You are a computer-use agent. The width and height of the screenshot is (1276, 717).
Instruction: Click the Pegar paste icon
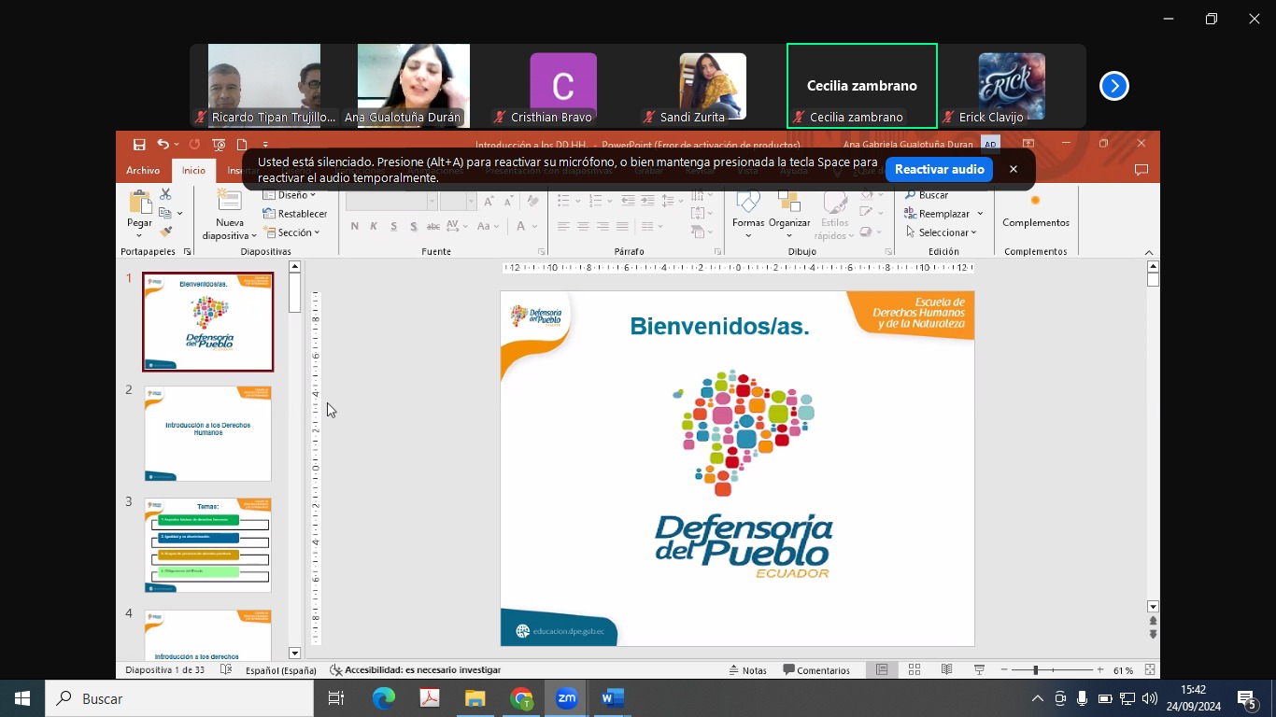140,203
